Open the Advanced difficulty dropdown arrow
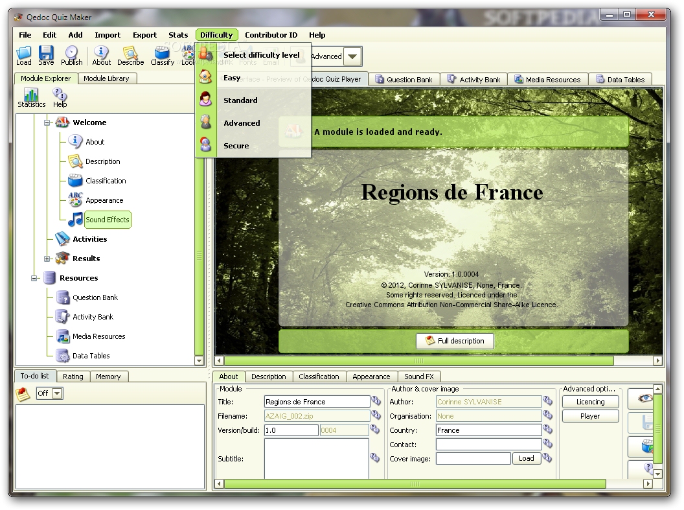The width and height of the screenshot is (684, 510). pos(352,56)
